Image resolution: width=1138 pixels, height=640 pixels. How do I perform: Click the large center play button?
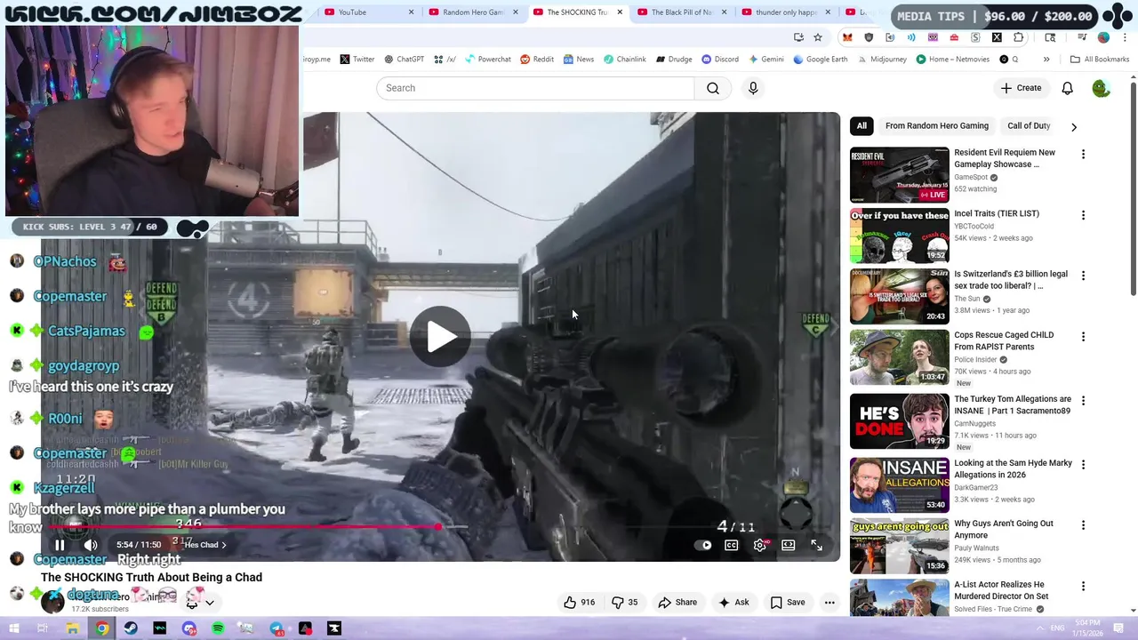tap(440, 336)
